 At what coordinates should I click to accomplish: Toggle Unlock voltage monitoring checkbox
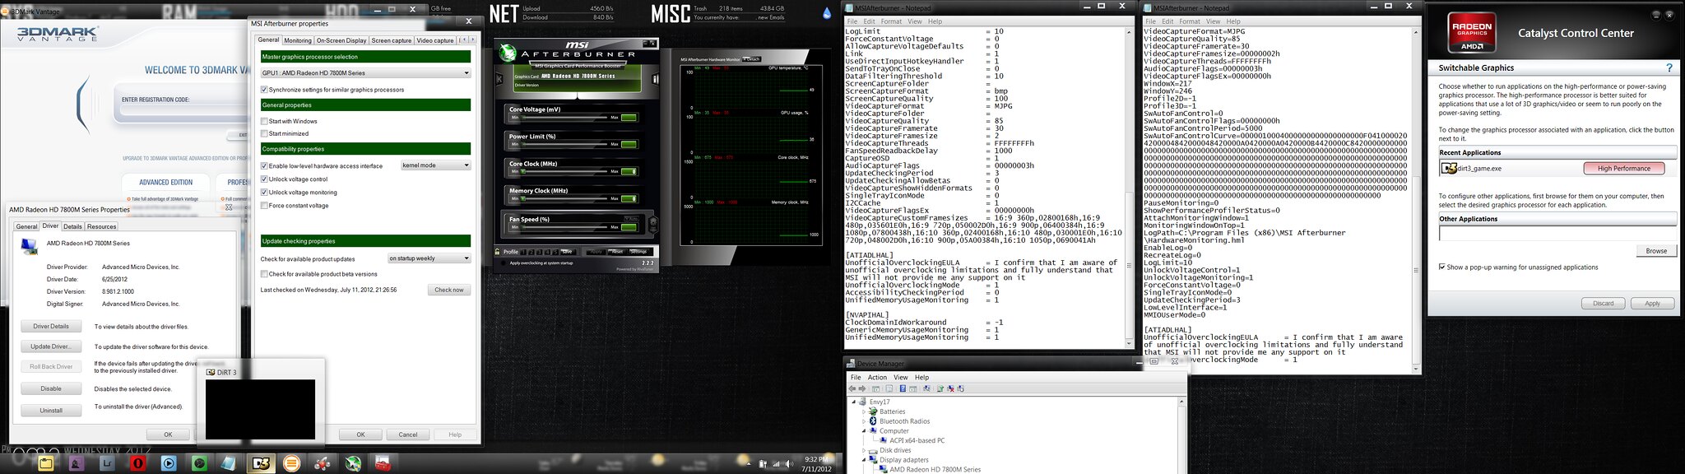[x=264, y=193]
